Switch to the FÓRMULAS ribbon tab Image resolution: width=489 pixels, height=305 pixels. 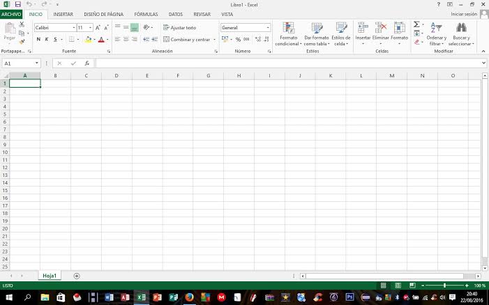click(146, 14)
